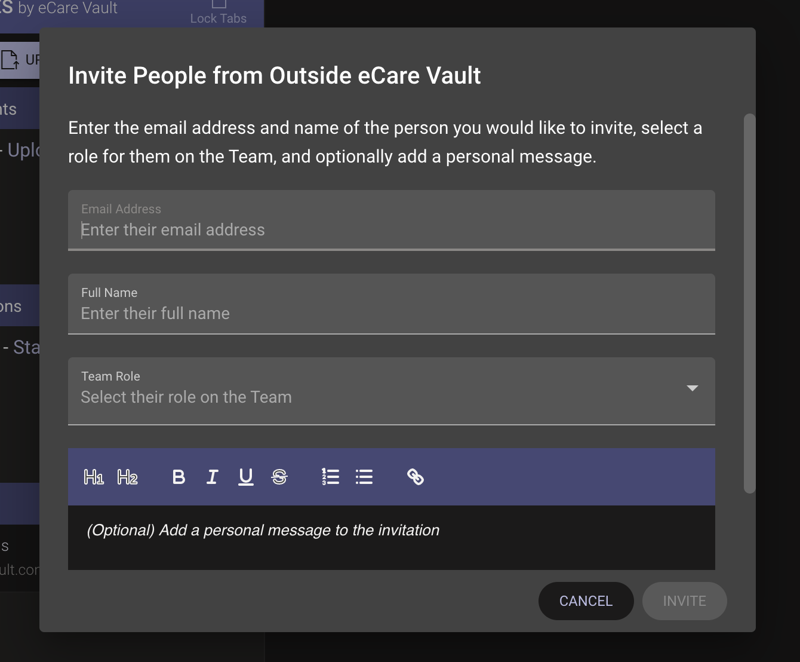This screenshot has height=662, width=800.
Task: Click the Full Name field
Action: tap(391, 313)
